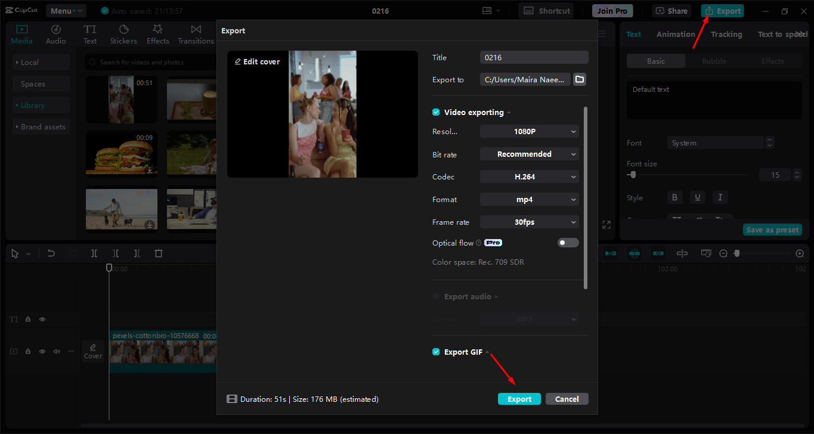Image resolution: width=814 pixels, height=434 pixels.
Task: Open the Stickers panel
Action: (123, 33)
